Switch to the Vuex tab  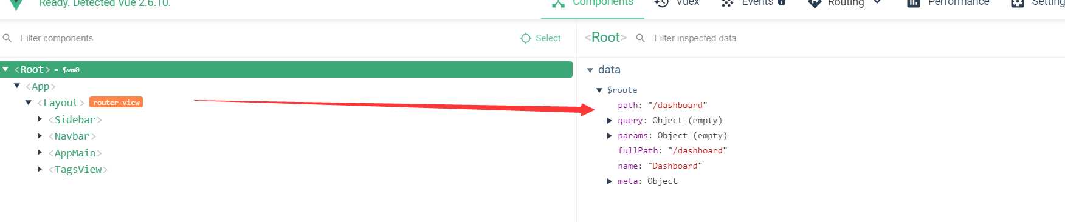[x=677, y=4]
